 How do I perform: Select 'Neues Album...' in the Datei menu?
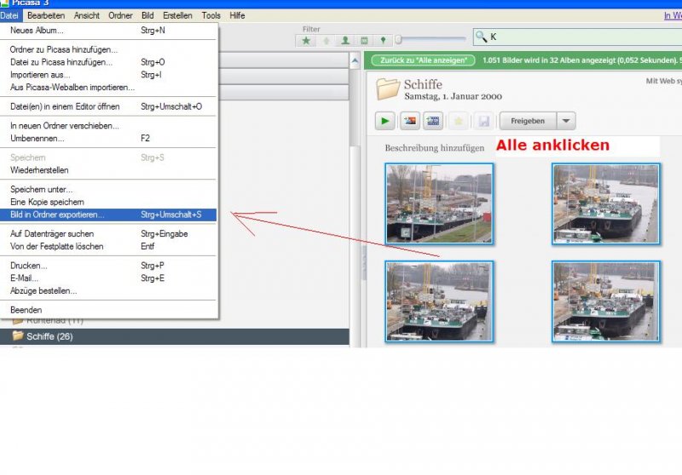pyautogui.click(x=37, y=31)
